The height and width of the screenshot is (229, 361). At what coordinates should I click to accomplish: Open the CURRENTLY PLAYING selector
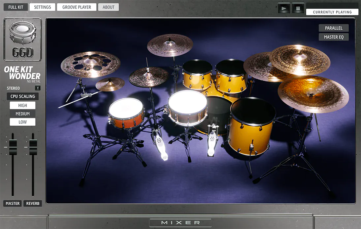332,12
